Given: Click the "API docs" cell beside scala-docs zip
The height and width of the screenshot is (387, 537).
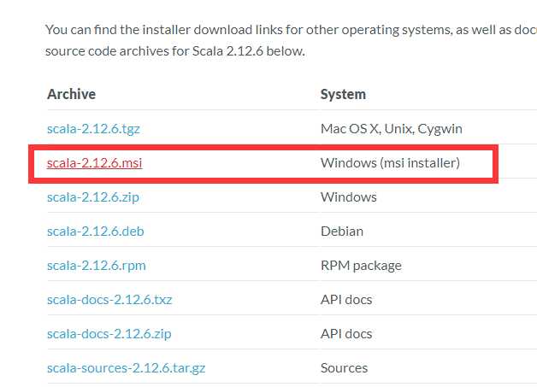Looking at the screenshot, I should [345, 334].
